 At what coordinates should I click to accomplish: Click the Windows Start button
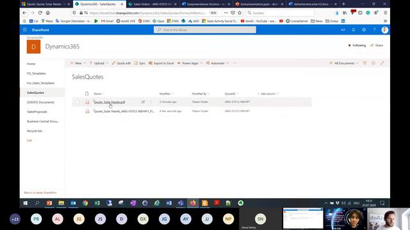[x=26, y=203]
